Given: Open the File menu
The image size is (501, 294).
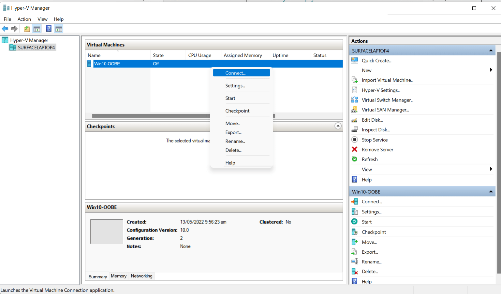Looking at the screenshot, I should (7, 19).
